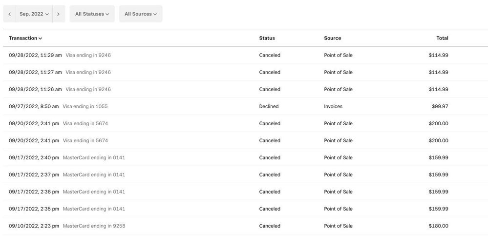
Task: Click the Source column header
Action: pos(332,38)
